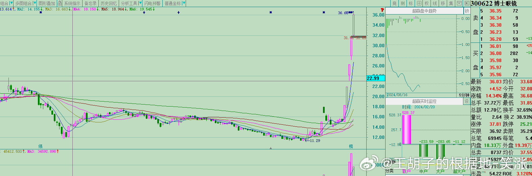Click the 测 toolbar icon
The image size is (532, 176).
coord(402,3)
